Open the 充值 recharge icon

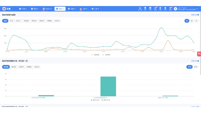[x=160, y=9]
